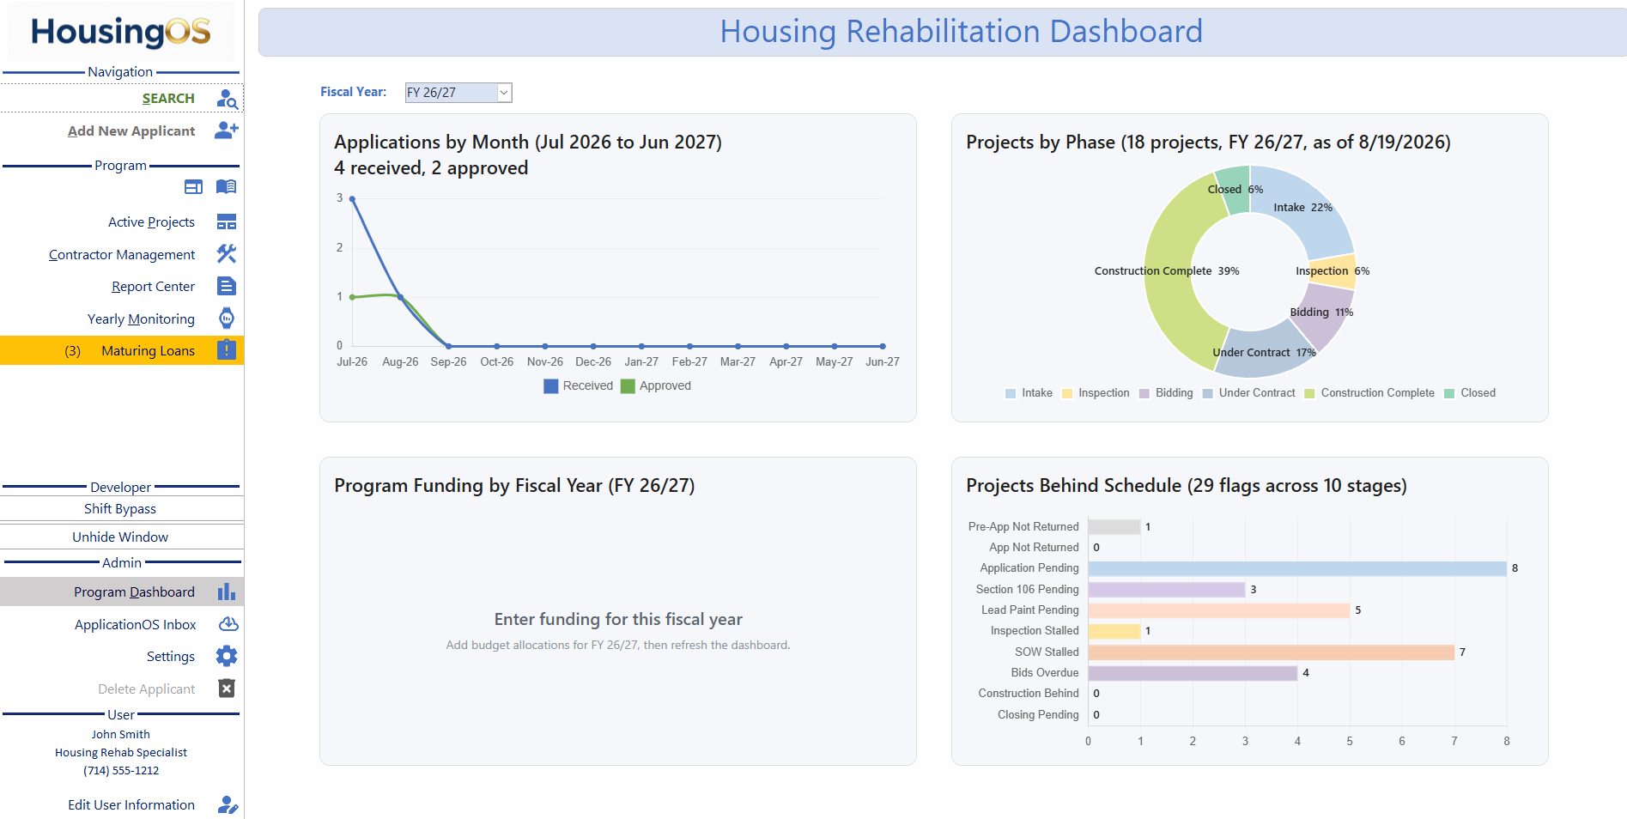This screenshot has width=1627, height=819.
Task: Click the Jul-26 received data point
Action: 352,198
